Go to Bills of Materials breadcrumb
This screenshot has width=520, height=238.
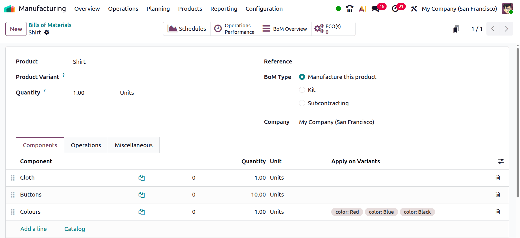pos(50,25)
